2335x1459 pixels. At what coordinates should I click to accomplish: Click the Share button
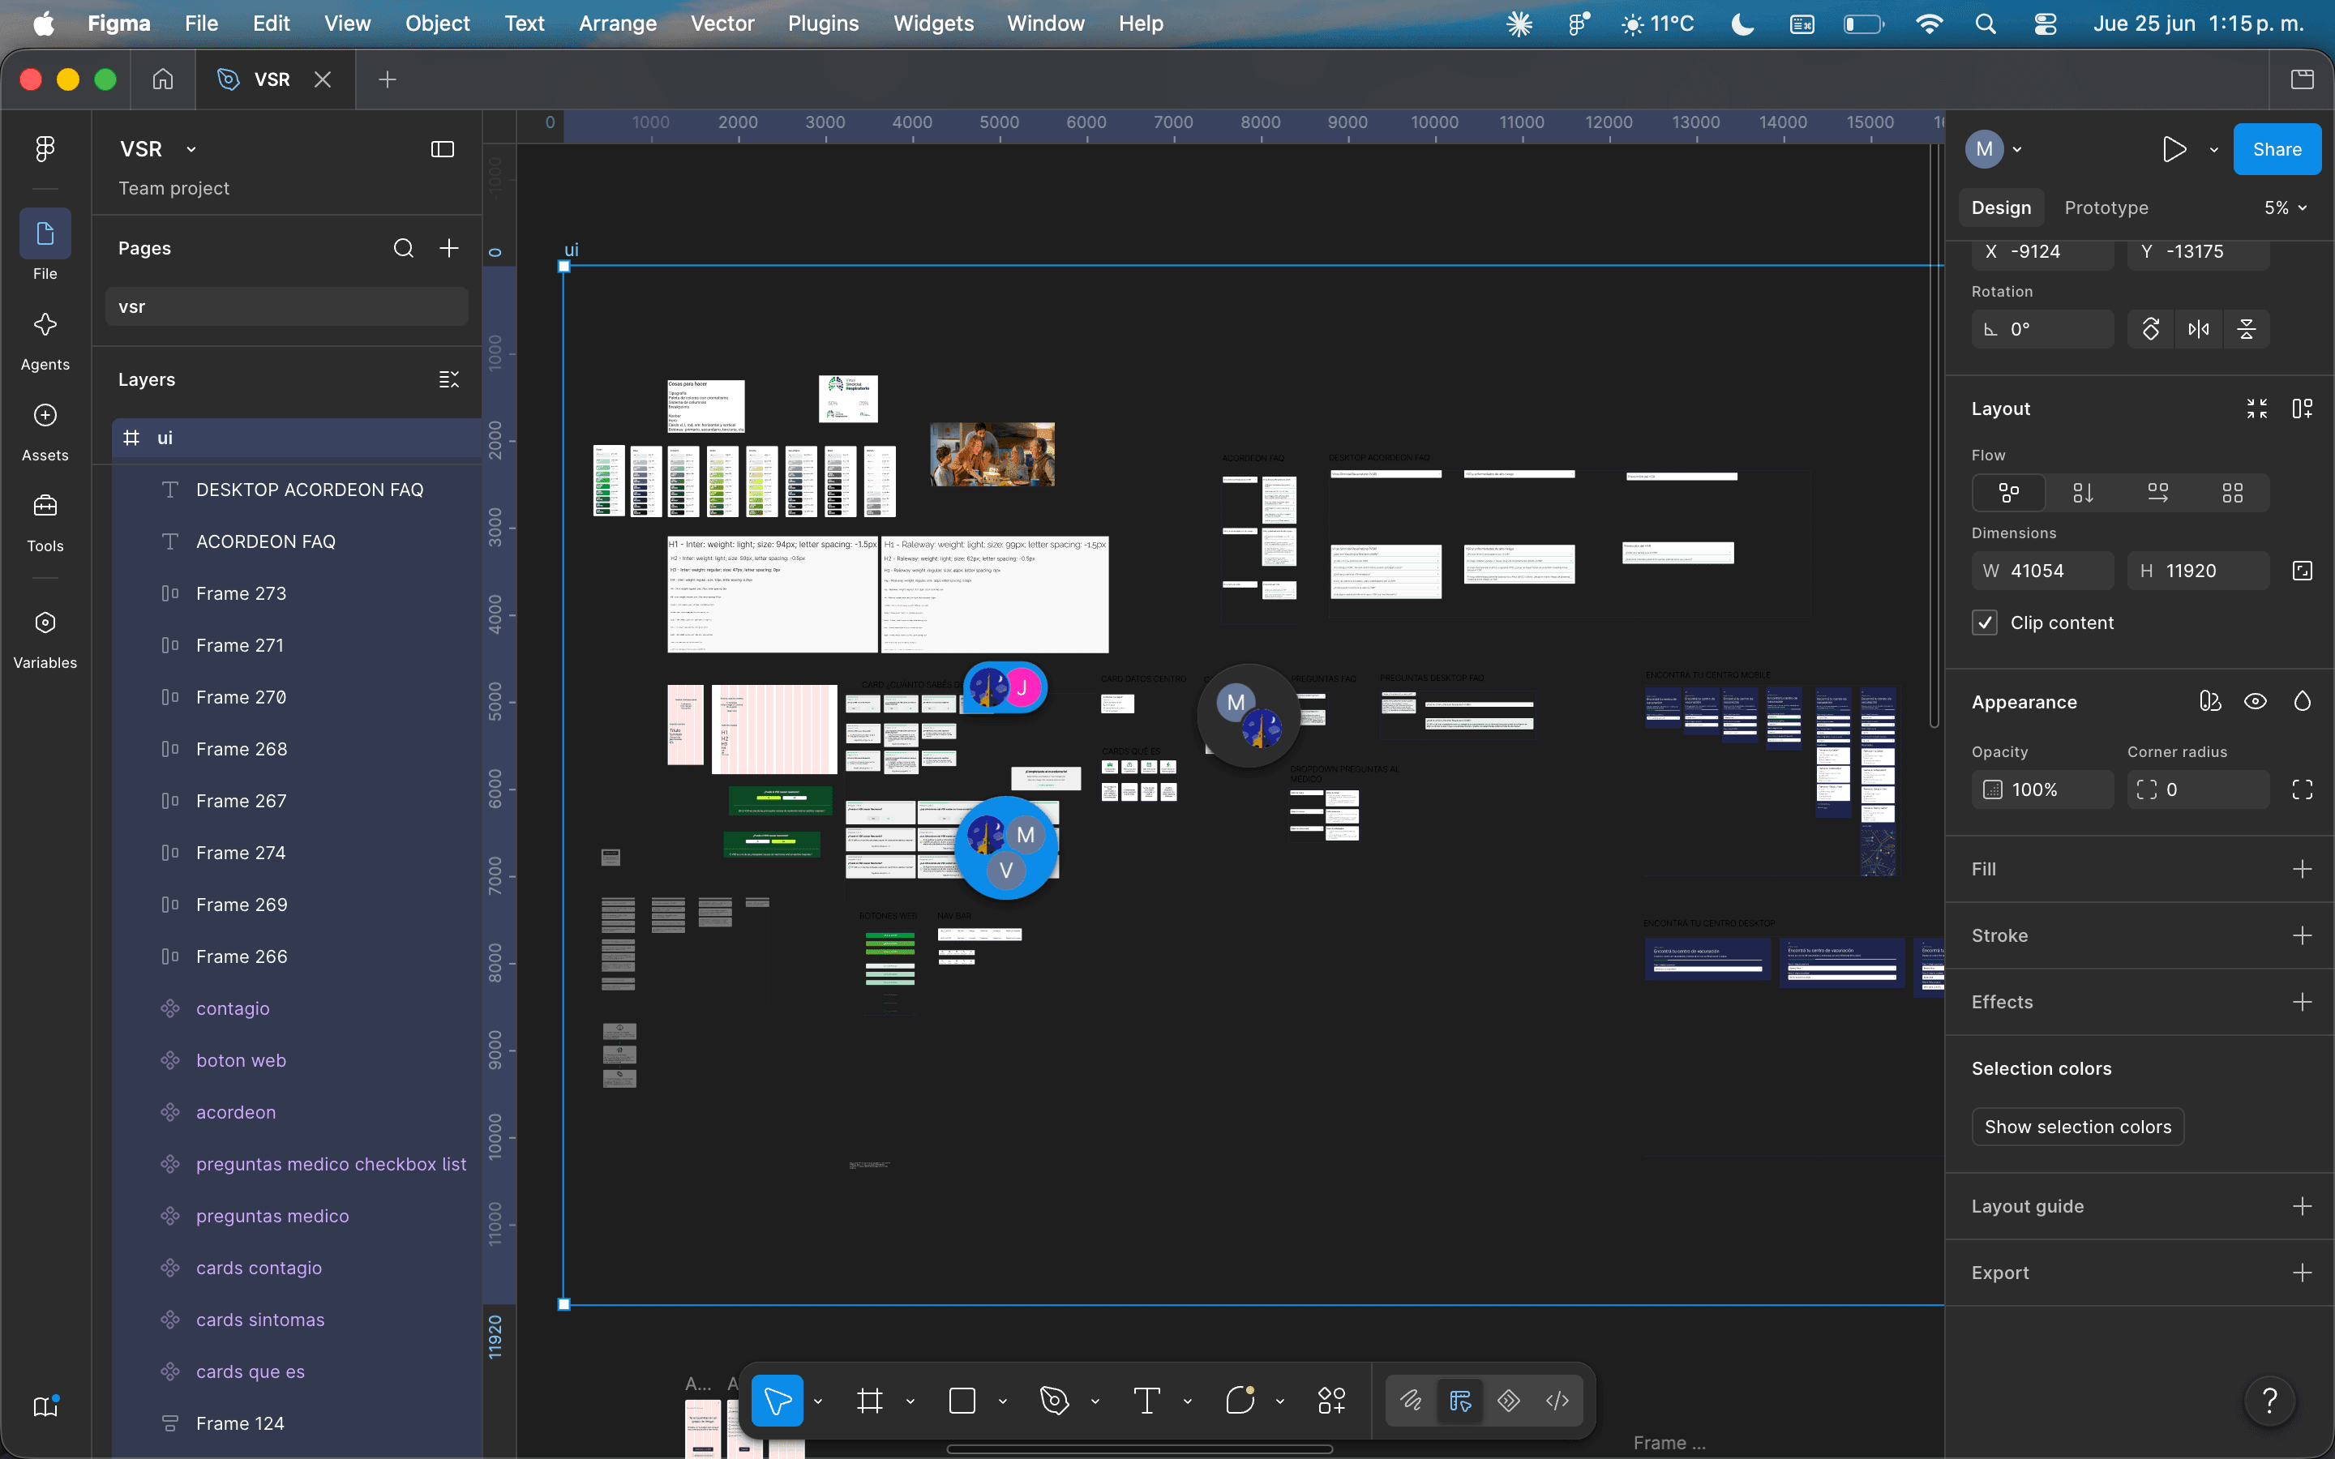pos(2277,150)
